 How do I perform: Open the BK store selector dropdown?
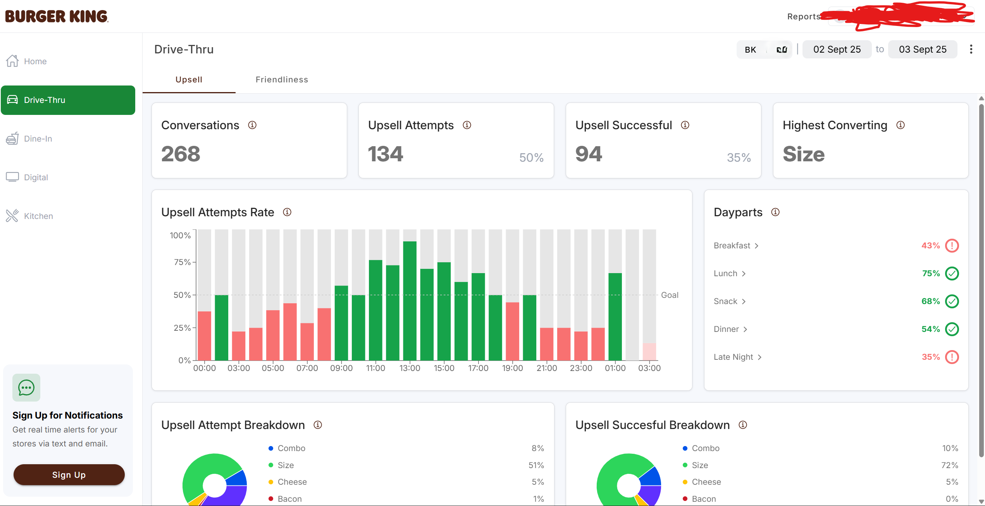point(765,50)
